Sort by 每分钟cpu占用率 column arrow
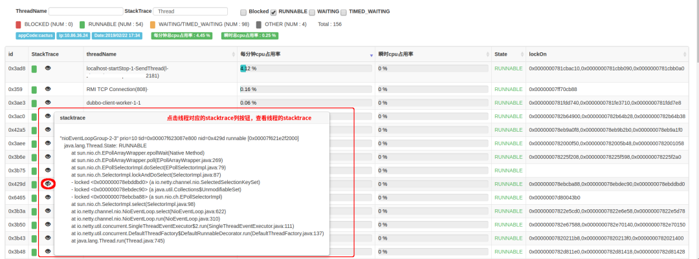Screen dimensions: 699x259 pyautogui.click(x=372, y=55)
